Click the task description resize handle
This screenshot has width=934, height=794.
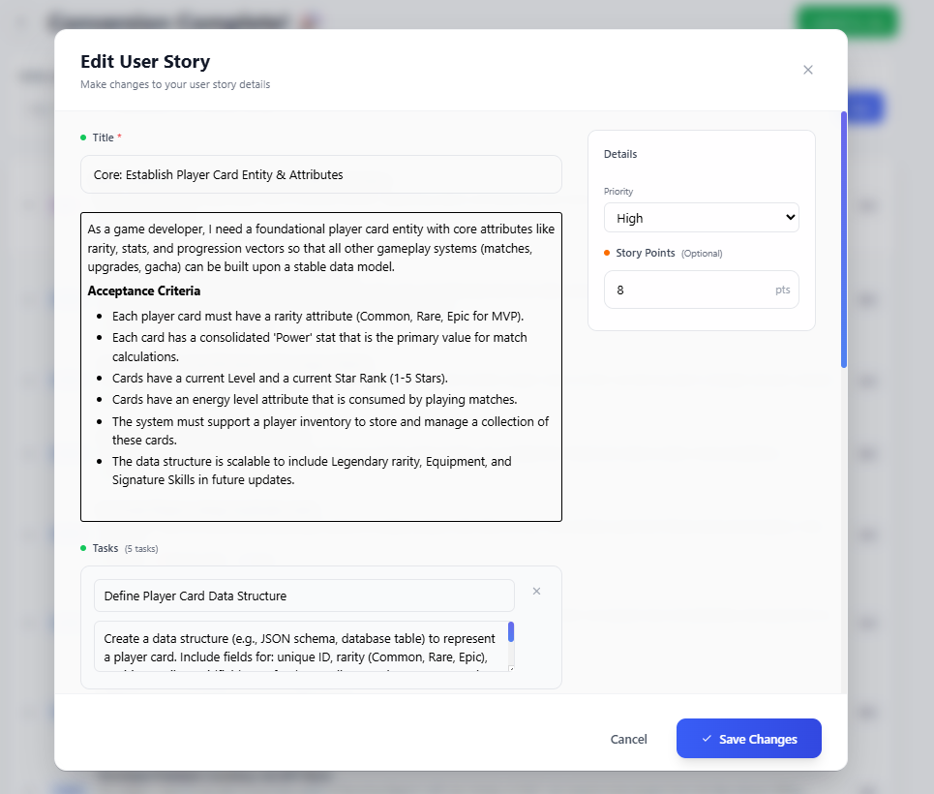(511, 668)
